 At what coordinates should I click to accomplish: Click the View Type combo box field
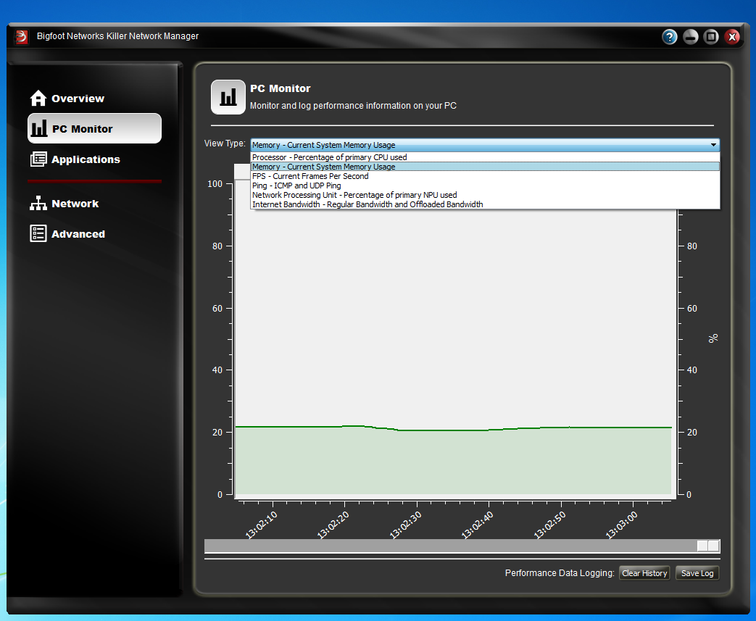coord(485,145)
